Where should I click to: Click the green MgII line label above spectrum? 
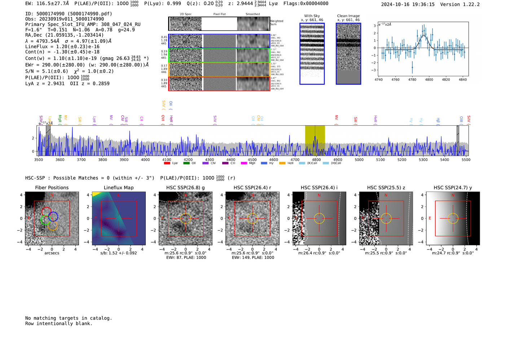(x=60, y=120)
